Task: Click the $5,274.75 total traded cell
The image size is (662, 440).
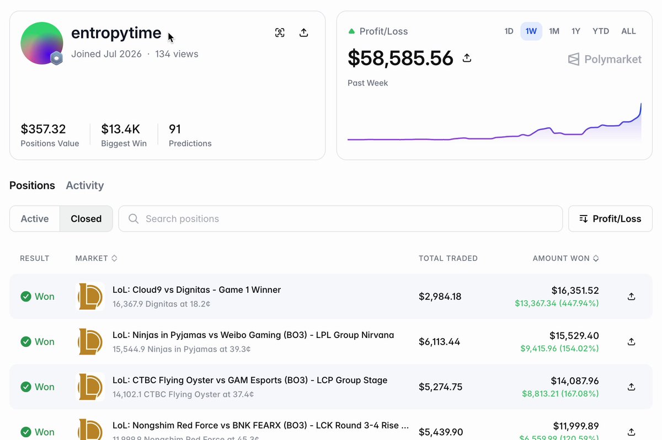Action: click(x=441, y=387)
